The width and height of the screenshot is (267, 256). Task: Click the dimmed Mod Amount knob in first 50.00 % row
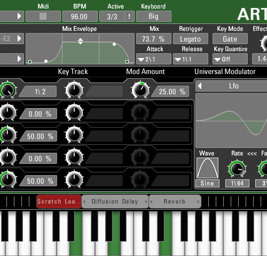140,135
